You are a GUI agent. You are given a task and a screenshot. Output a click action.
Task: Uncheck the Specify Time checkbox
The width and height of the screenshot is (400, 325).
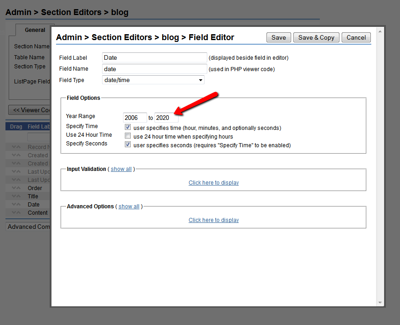pyautogui.click(x=128, y=128)
